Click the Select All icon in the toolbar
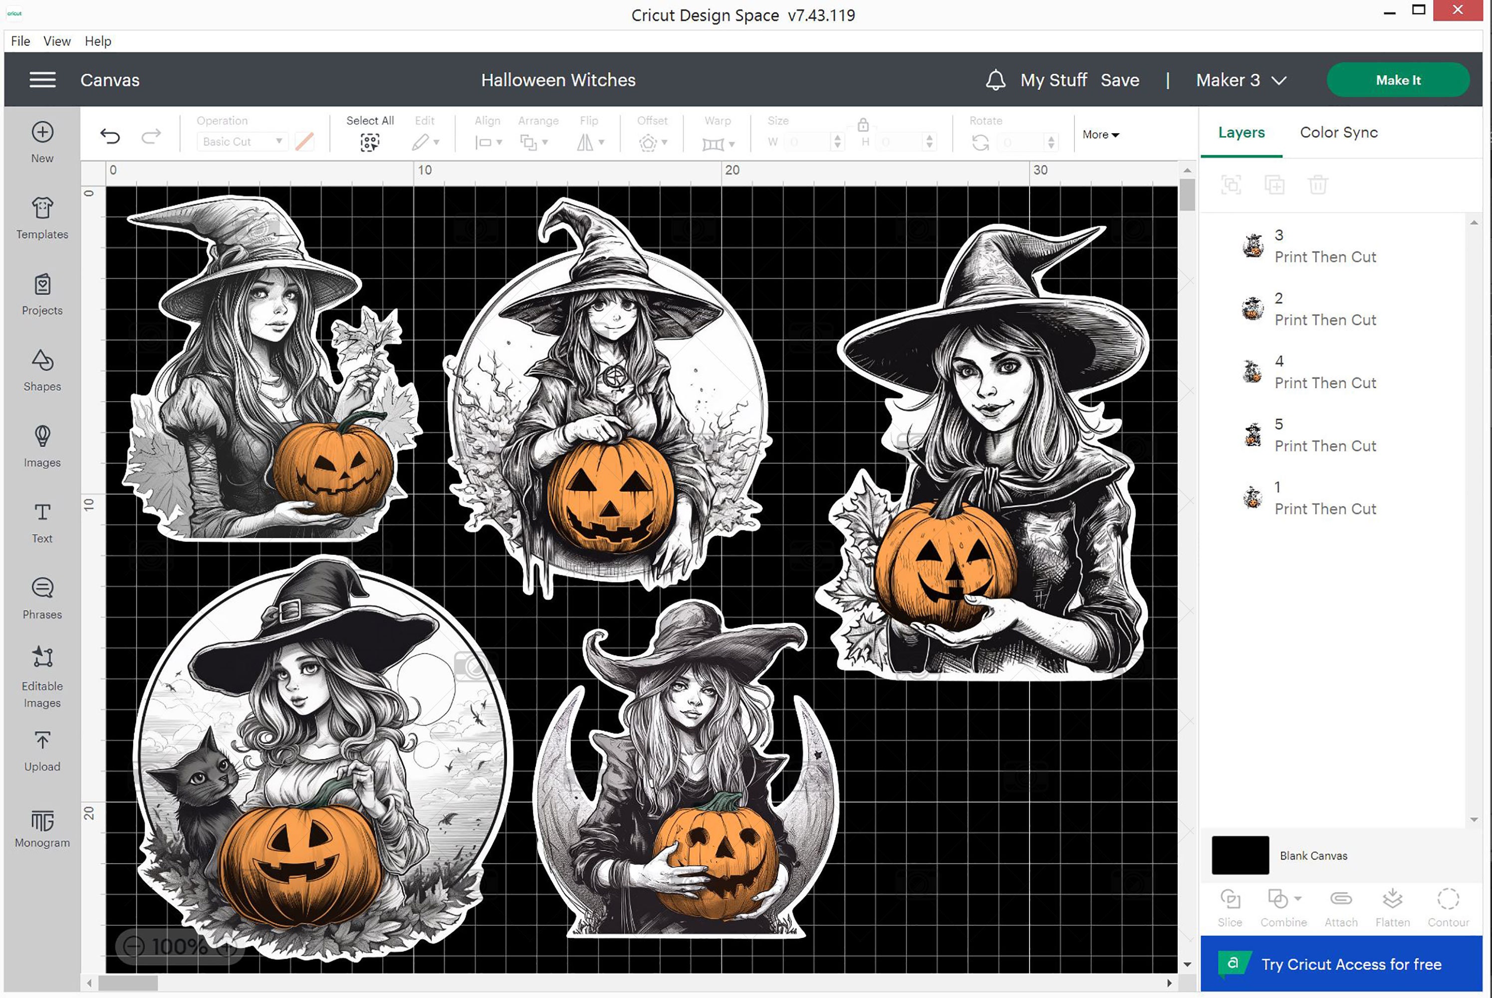 click(x=370, y=141)
